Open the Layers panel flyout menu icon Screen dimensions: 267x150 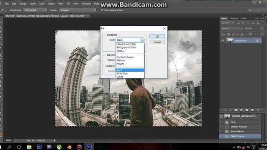(262, 18)
